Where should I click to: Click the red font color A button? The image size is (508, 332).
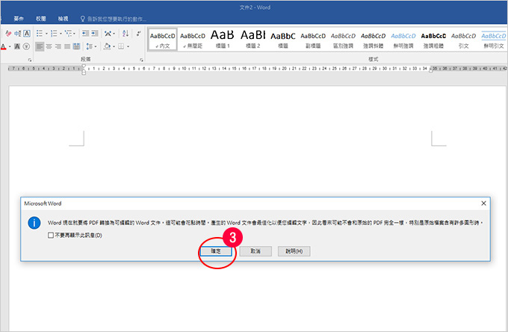coord(3,46)
